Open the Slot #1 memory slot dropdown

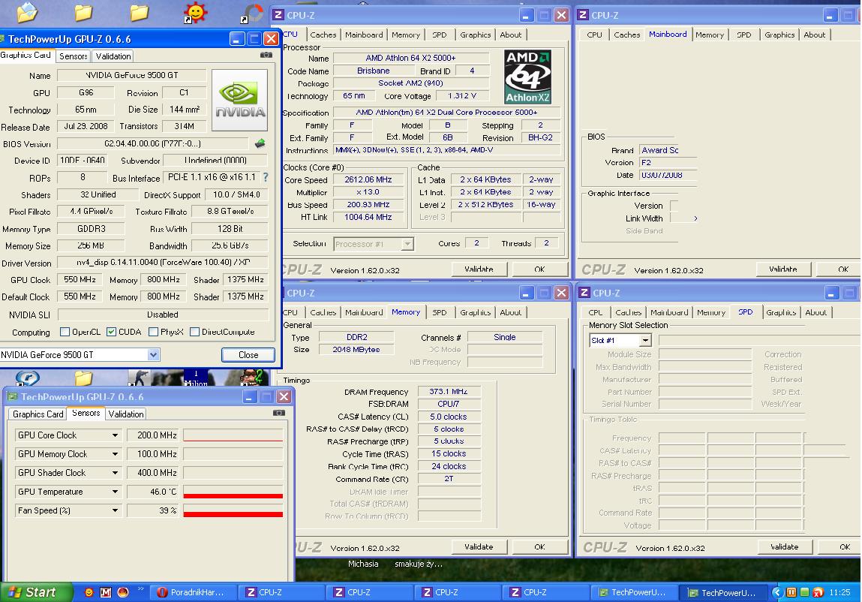point(646,340)
